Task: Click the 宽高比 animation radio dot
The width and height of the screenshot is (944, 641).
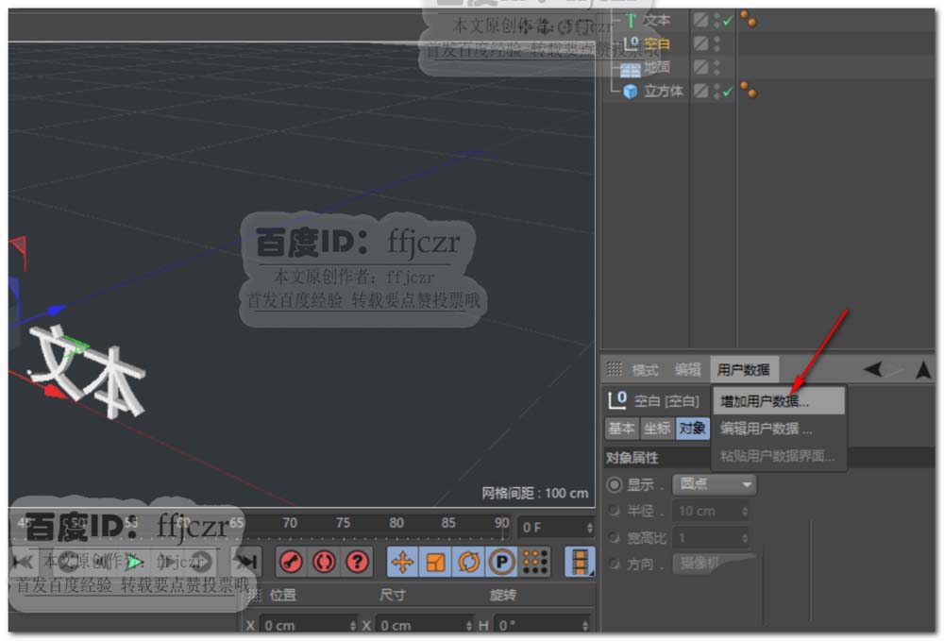Action: click(615, 537)
